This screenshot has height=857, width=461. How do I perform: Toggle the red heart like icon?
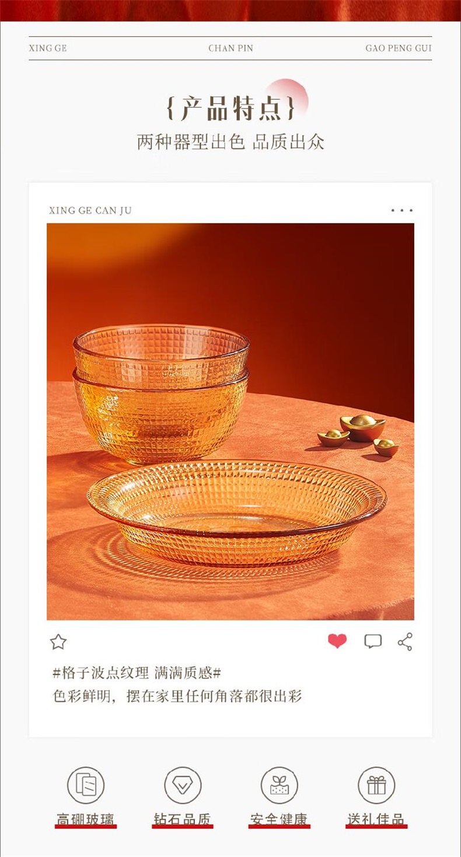pos(337,641)
